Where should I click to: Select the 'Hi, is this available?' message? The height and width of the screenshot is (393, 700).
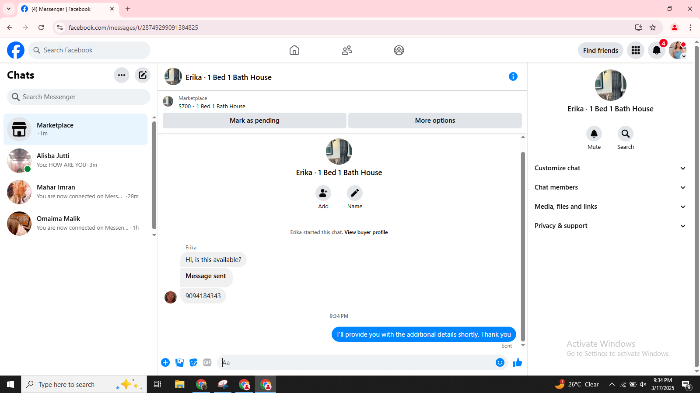click(213, 260)
